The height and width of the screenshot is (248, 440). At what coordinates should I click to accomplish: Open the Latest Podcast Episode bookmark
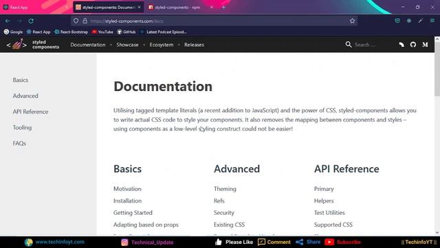pos(163,32)
